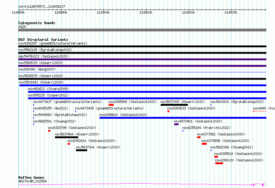Click nsv4473437 (gnomADStructuralVariants) label
The height and width of the screenshot is (188, 275).
pyautogui.click(x=67, y=102)
